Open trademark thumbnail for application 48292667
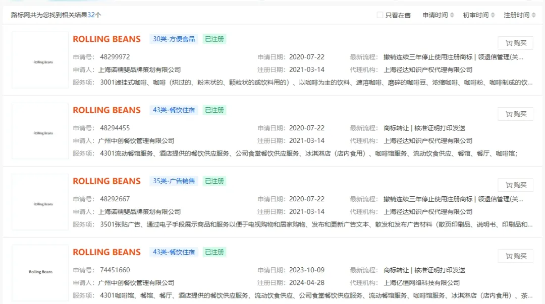545x304 pixels. click(x=40, y=202)
